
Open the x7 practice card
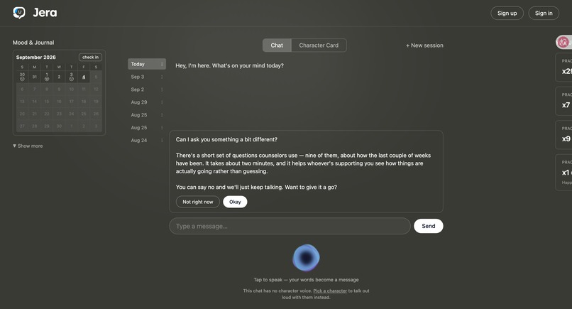(x=563, y=101)
